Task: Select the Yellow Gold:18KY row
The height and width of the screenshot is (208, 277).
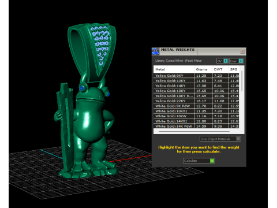Action: click(x=196, y=91)
